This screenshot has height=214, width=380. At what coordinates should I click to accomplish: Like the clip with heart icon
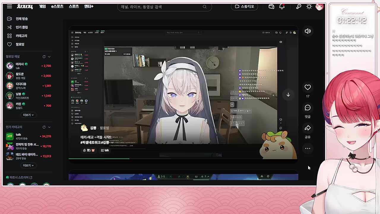tap(308, 87)
